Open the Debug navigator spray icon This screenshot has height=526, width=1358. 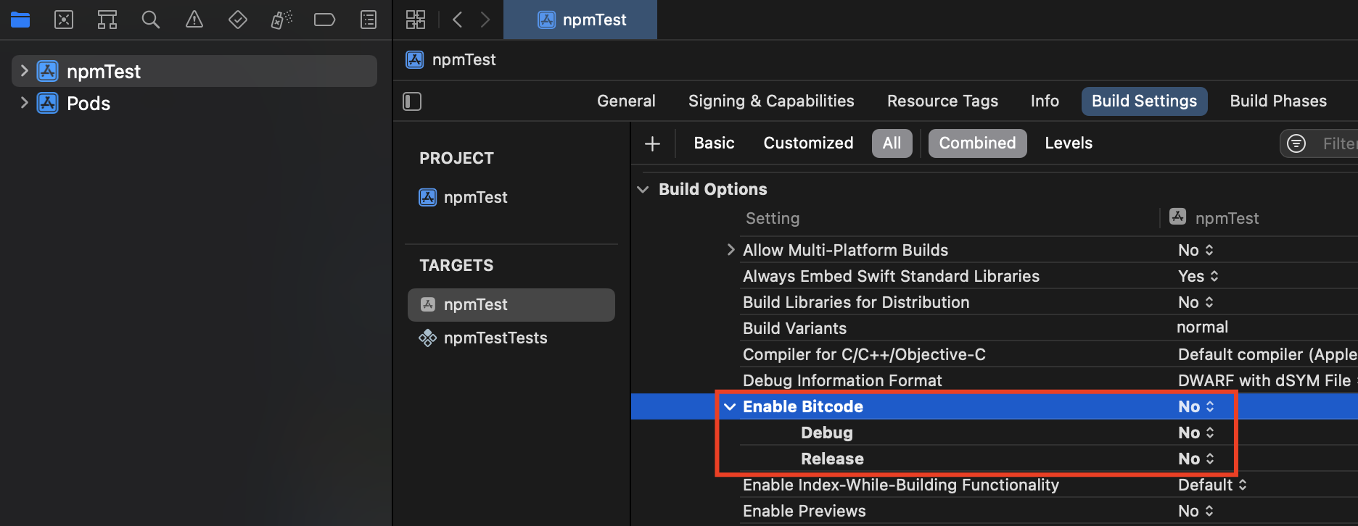pos(281,20)
